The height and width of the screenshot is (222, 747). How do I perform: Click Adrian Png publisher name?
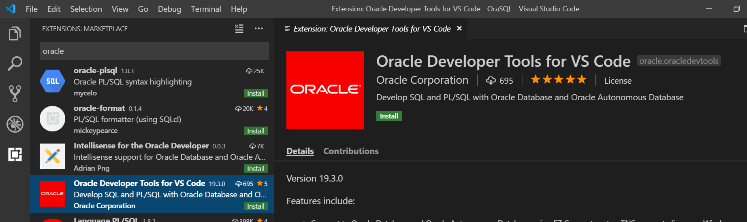tap(92, 168)
